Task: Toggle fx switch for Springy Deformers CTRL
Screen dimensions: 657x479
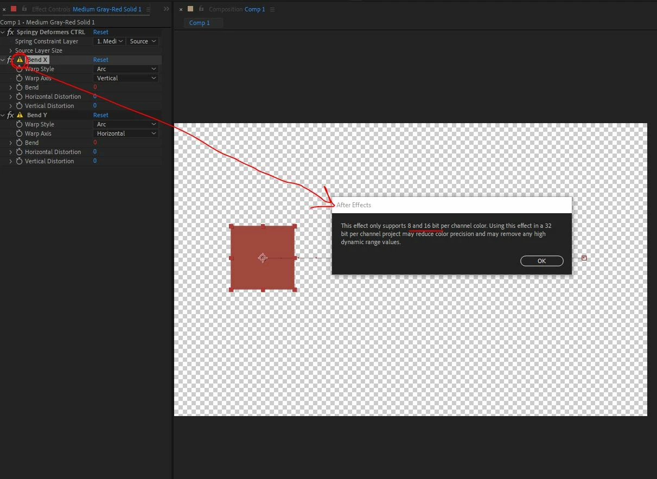Action: (10, 32)
